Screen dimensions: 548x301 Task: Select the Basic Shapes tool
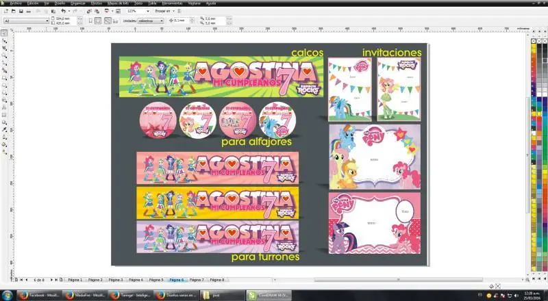4,100
